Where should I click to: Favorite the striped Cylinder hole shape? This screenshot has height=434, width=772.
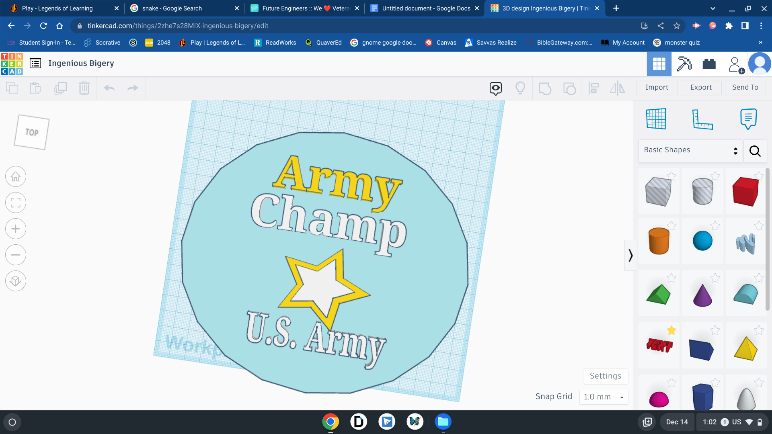coord(715,176)
